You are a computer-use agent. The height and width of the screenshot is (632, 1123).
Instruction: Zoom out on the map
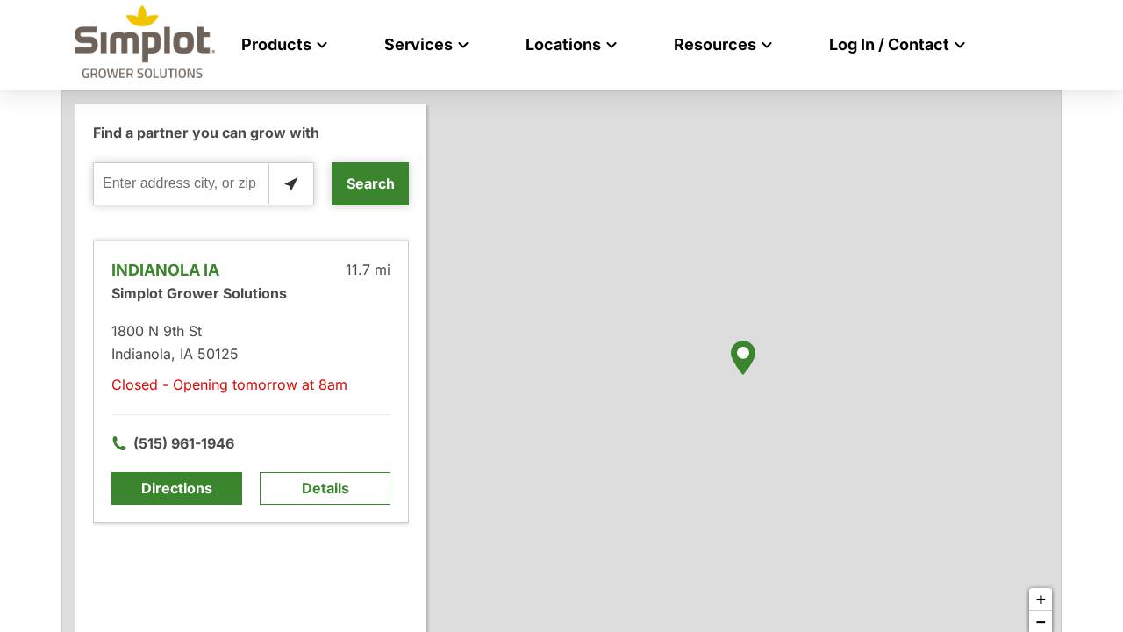tap(1041, 622)
